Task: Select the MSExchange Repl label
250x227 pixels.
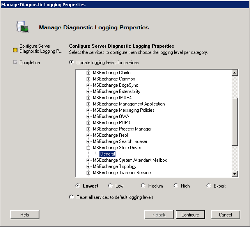Action: point(110,135)
